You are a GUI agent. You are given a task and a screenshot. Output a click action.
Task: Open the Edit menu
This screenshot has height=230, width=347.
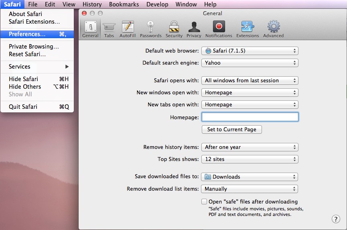[x=50, y=4]
